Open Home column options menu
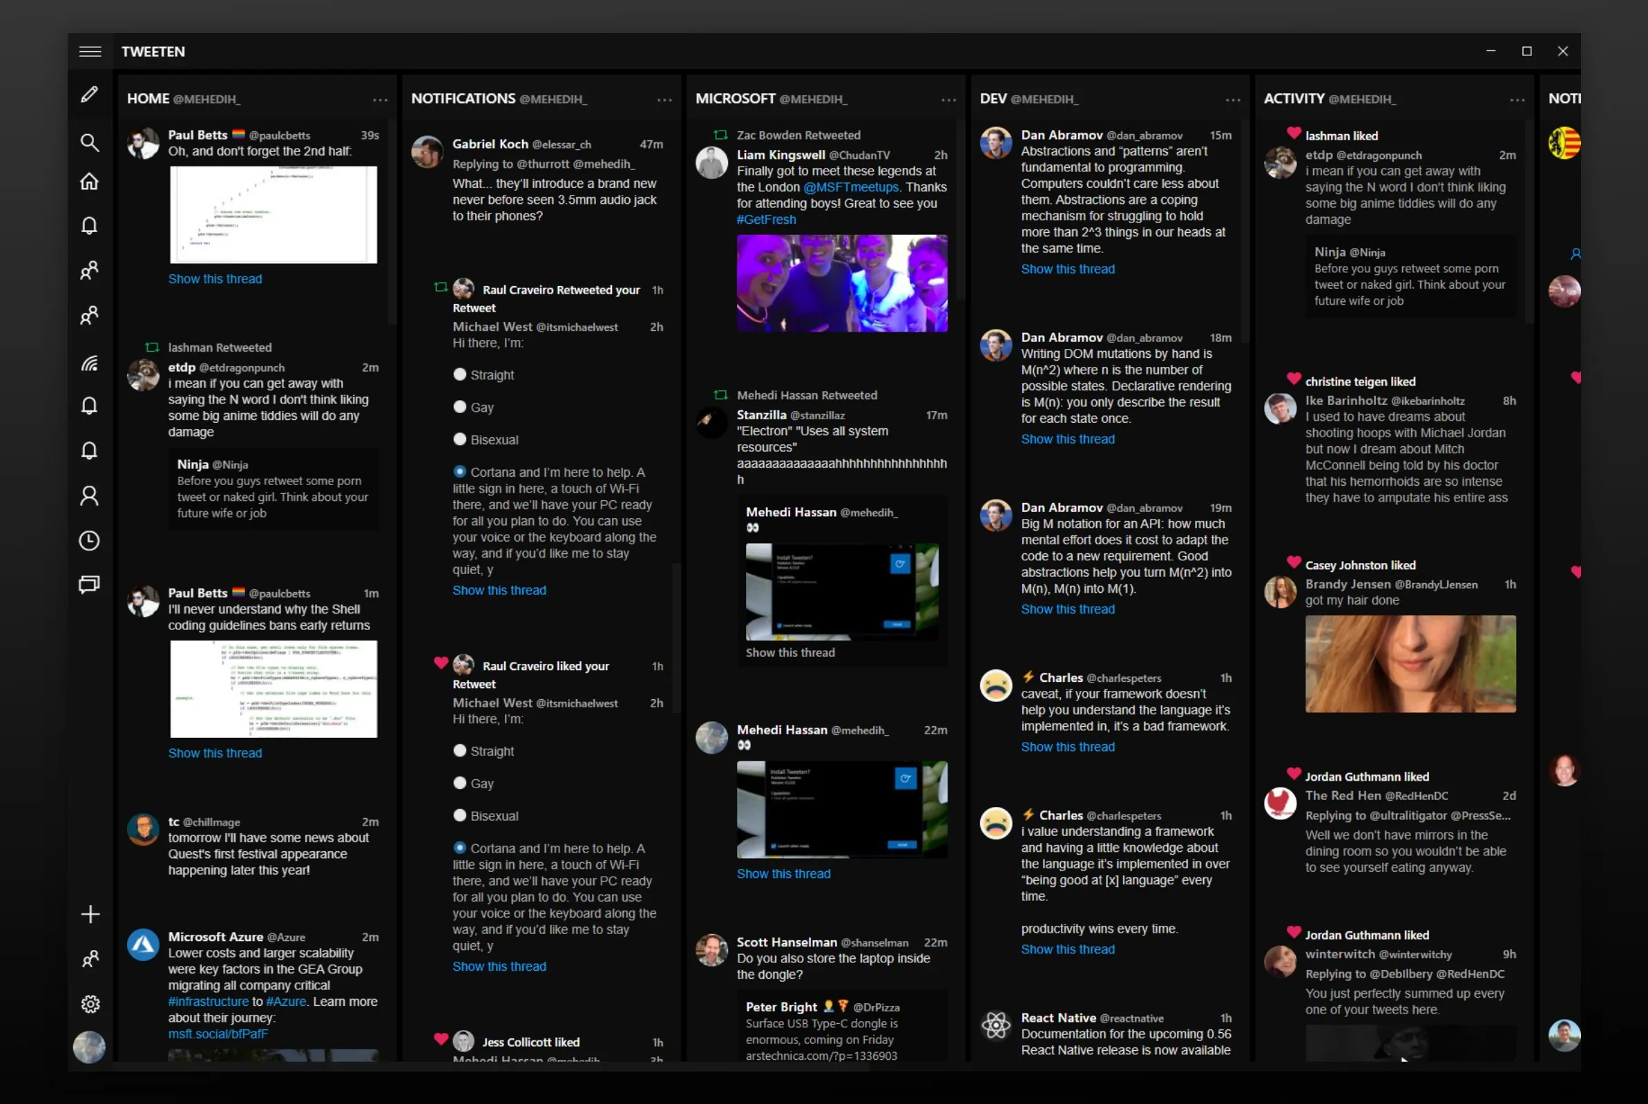This screenshot has width=1648, height=1104. [380, 100]
